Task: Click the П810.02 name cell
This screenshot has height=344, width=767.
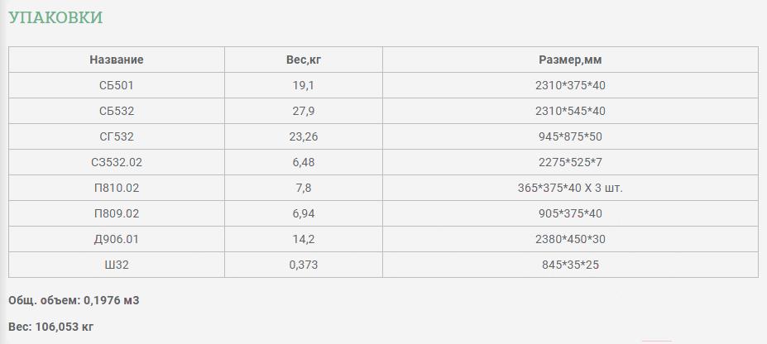Action: 117,189
